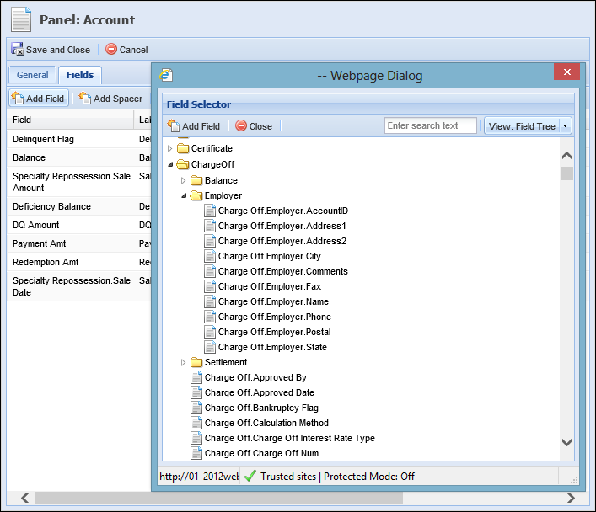Click the document icon beside Charge Off.Approved By
Image resolution: width=596 pixels, height=512 pixels.
[x=196, y=377]
